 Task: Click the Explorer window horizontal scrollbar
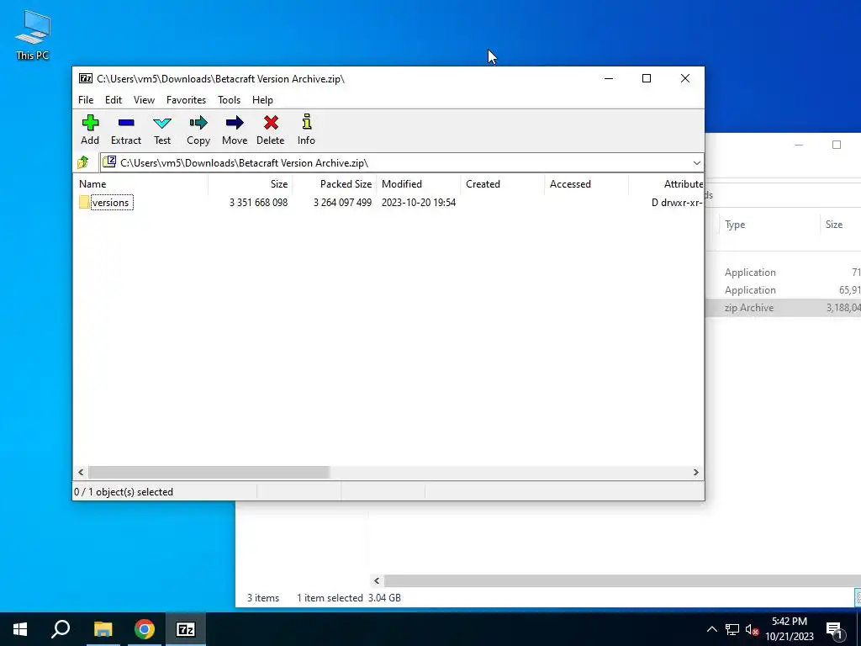(622, 580)
